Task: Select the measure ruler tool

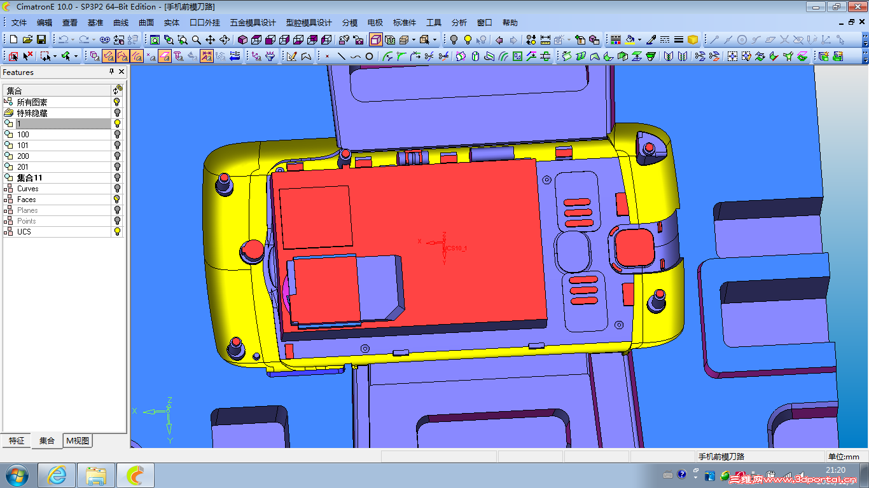Action: (x=545, y=39)
